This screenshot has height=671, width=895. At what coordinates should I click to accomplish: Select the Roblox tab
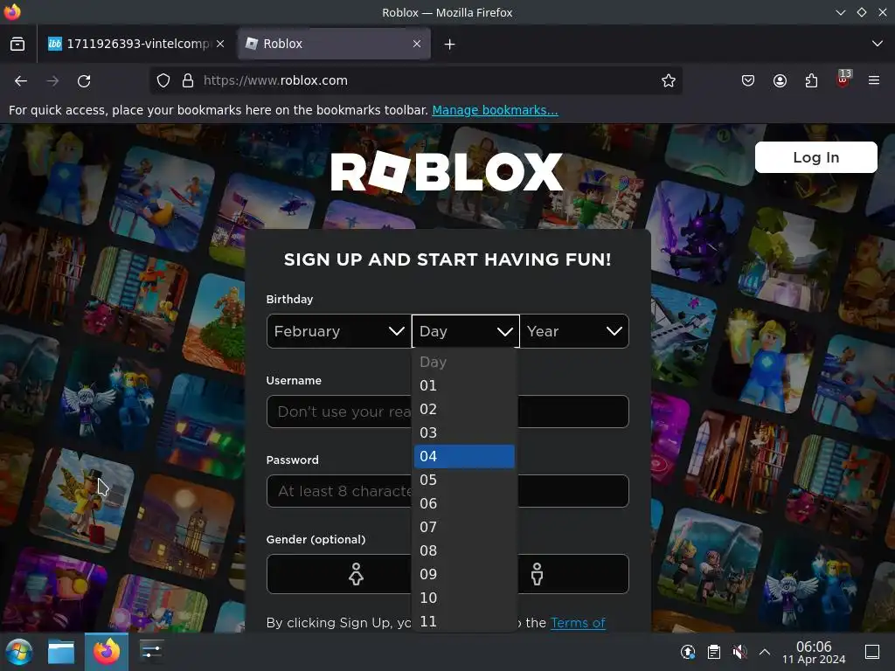[334, 44]
